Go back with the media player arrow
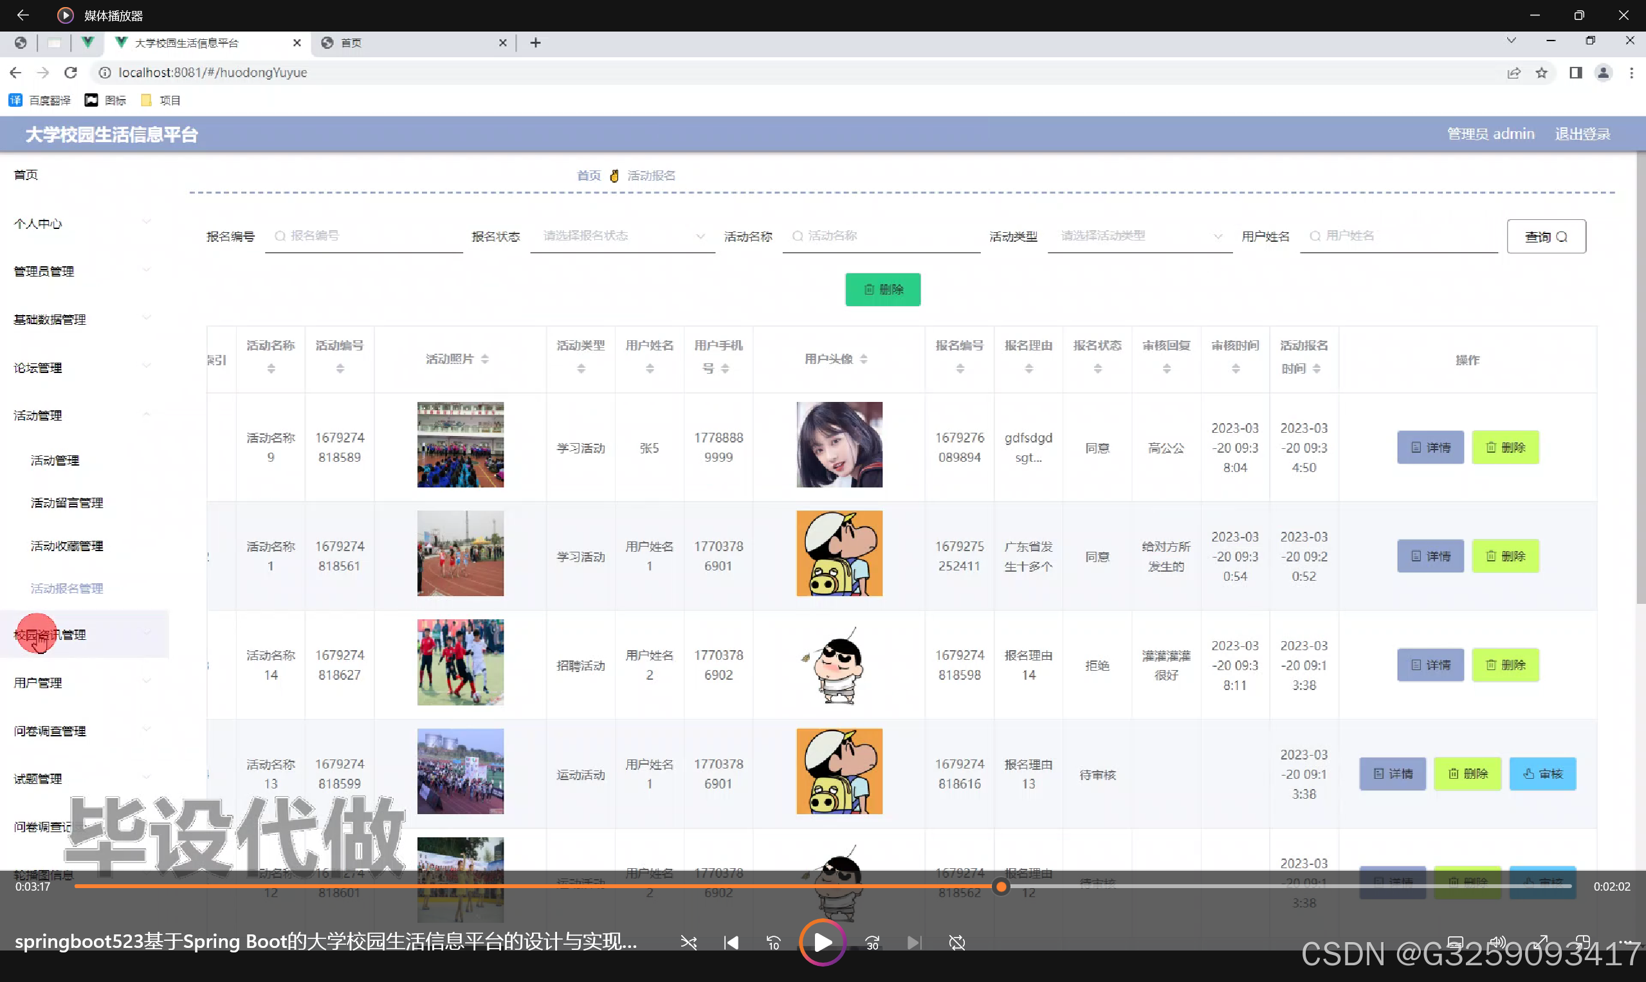The image size is (1646, 982). click(x=23, y=15)
